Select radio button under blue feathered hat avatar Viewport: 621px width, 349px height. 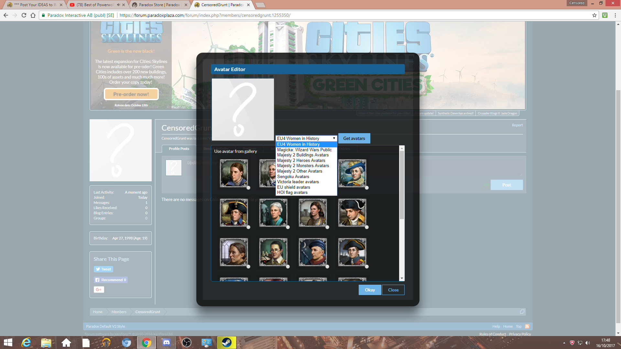tap(367, 188)
